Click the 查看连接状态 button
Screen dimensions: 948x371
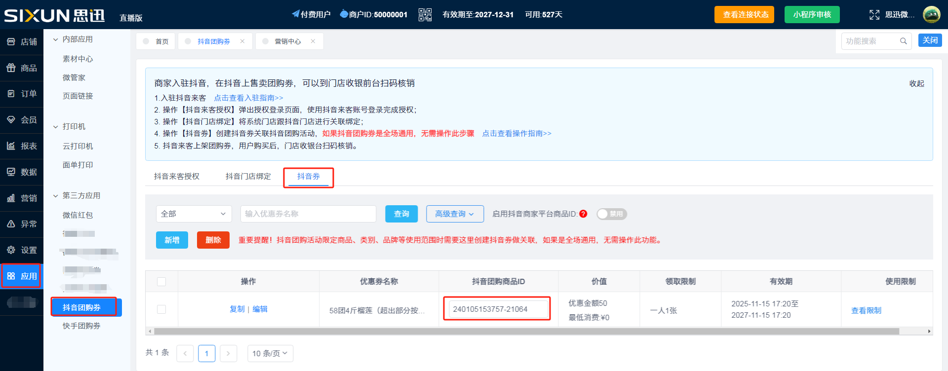coord(744,15)
